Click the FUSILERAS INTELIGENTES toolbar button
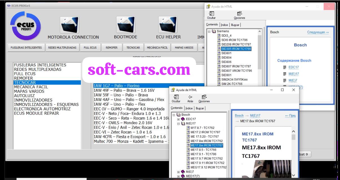 click(x=26, y=48)
